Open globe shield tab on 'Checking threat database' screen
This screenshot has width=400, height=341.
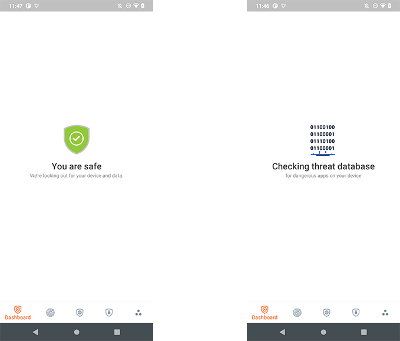326,313
